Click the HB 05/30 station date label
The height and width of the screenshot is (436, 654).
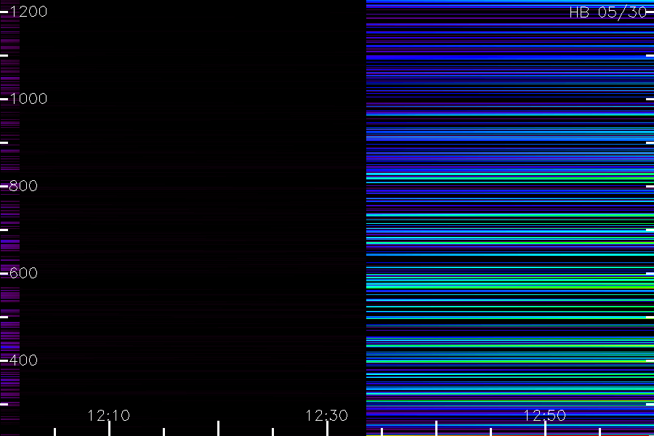click(608, 12)
